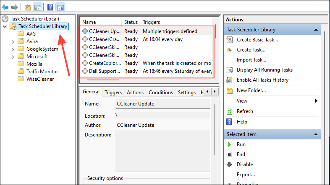Open the AVG folder

click(31, 34)
